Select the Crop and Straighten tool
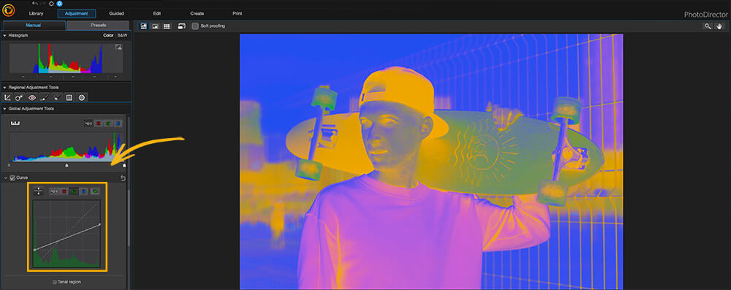731x290 pixels. click(x=7, y=97)
